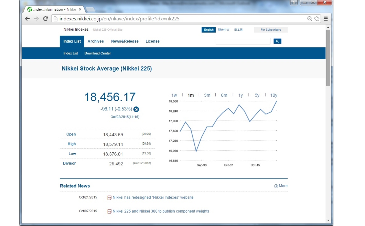
Task: Bookmark the page via the star icon
Action: (x=317, y=19)
